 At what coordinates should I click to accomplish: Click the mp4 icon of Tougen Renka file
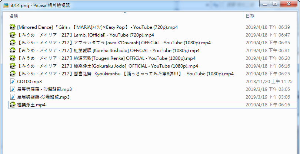pos(13,58)
